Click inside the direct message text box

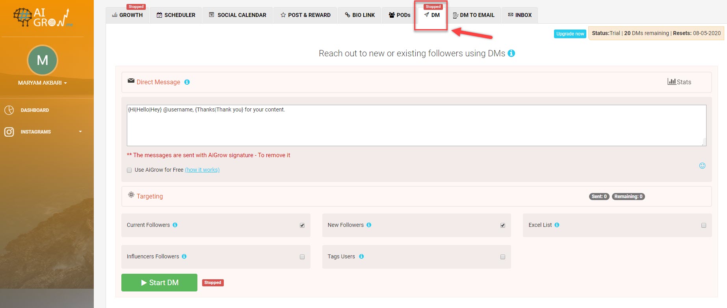tap(416, 125)
